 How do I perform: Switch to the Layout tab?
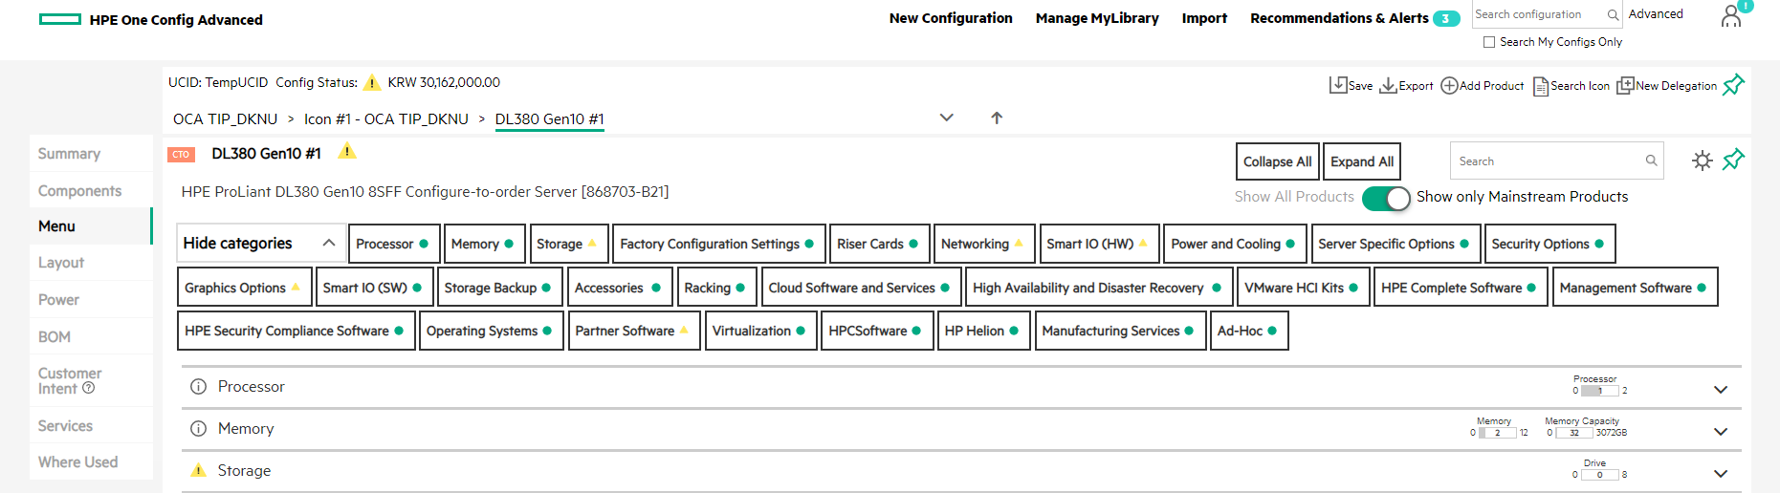[x=91, y=263]
